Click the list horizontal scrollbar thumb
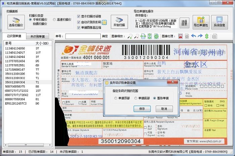The image size is (235, 156). (26, 145)
